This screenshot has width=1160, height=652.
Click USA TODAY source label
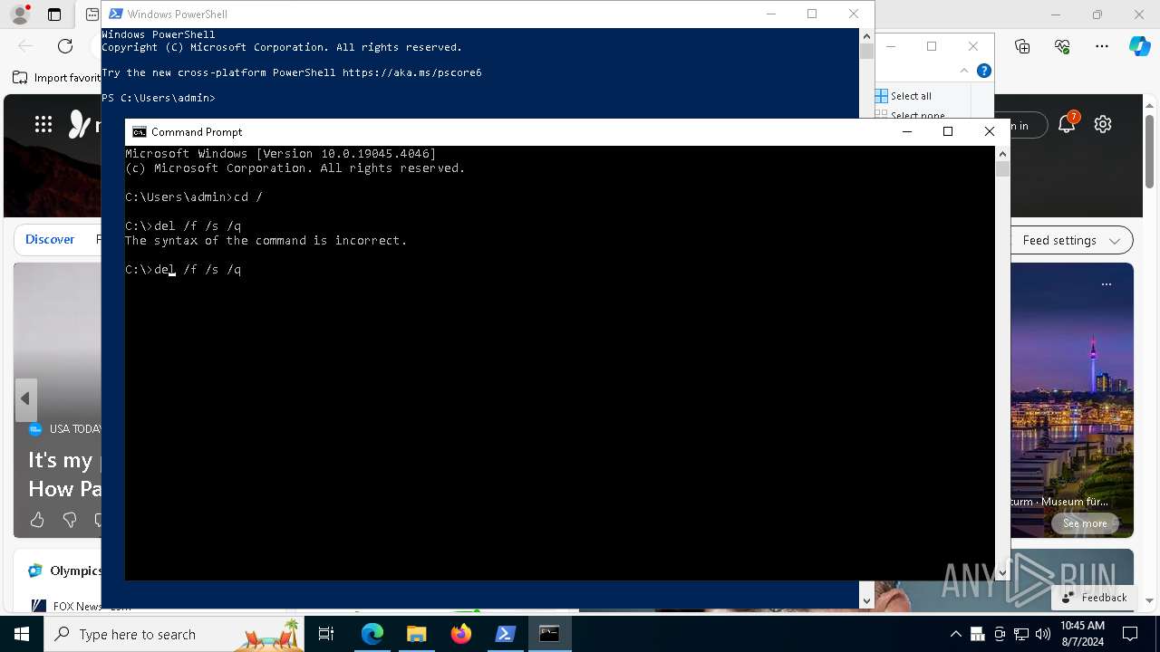point(75,428)
